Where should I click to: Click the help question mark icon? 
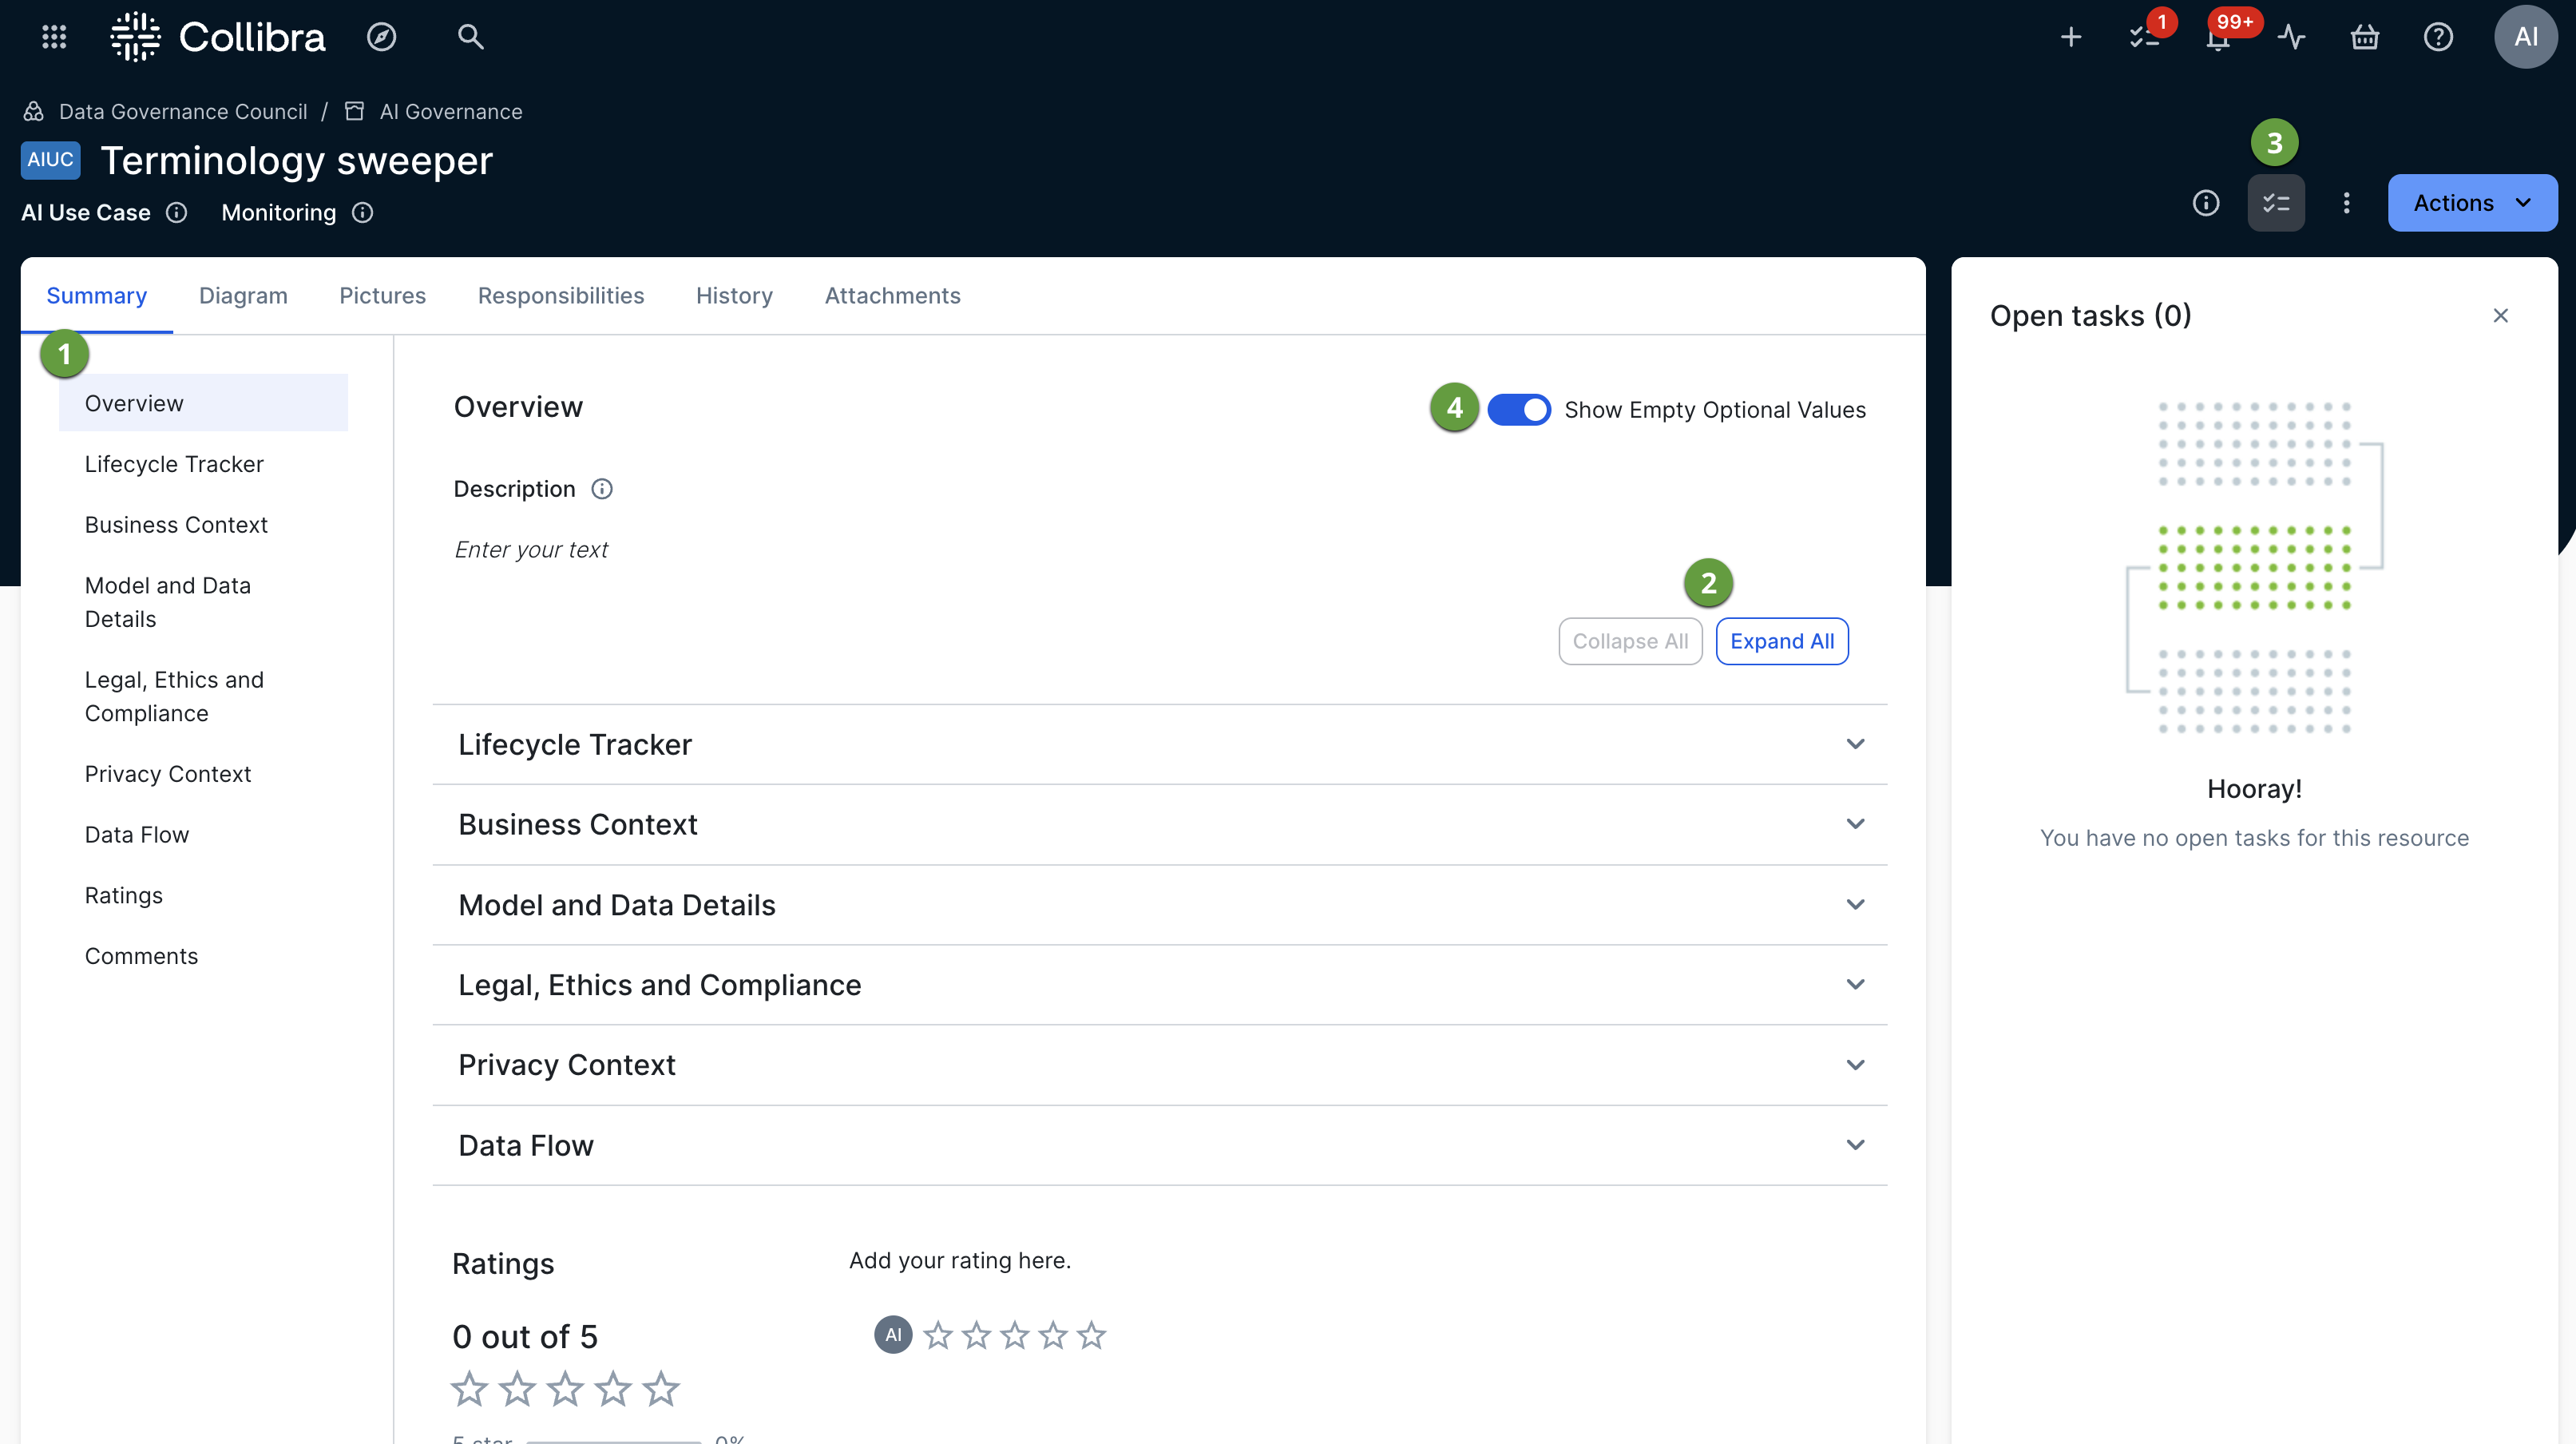coord(2438,37)
